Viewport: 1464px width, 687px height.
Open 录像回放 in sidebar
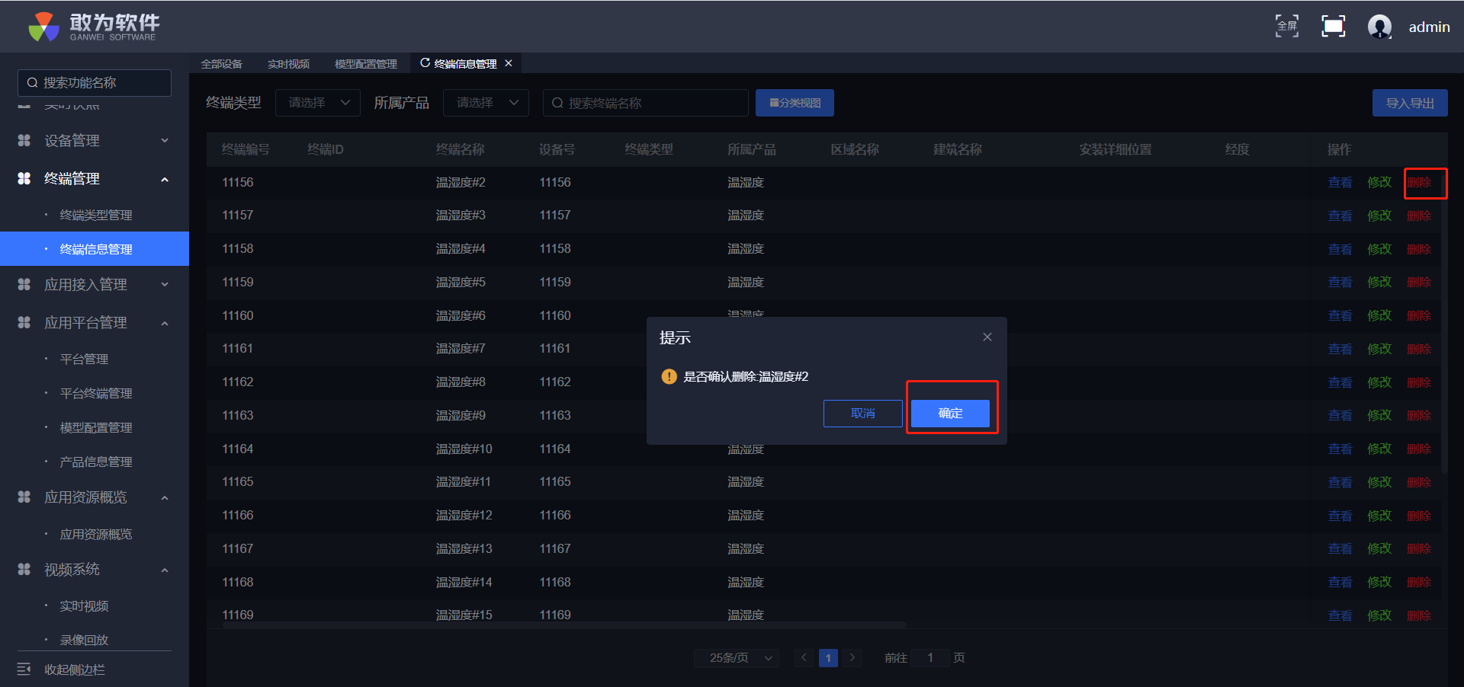[x=84, y=640]
